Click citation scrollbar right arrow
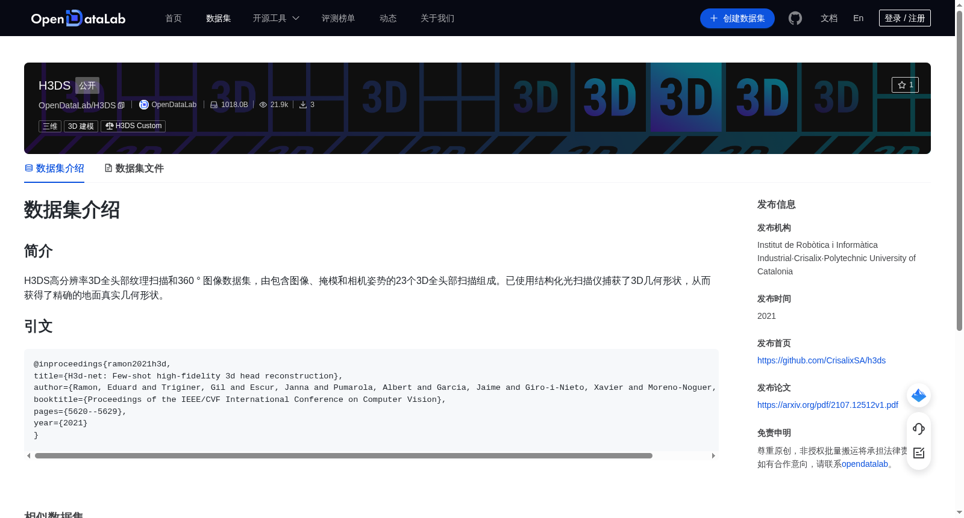Image resolution: width=964 pixels, height=518 pixels. [x=713, y=455]
